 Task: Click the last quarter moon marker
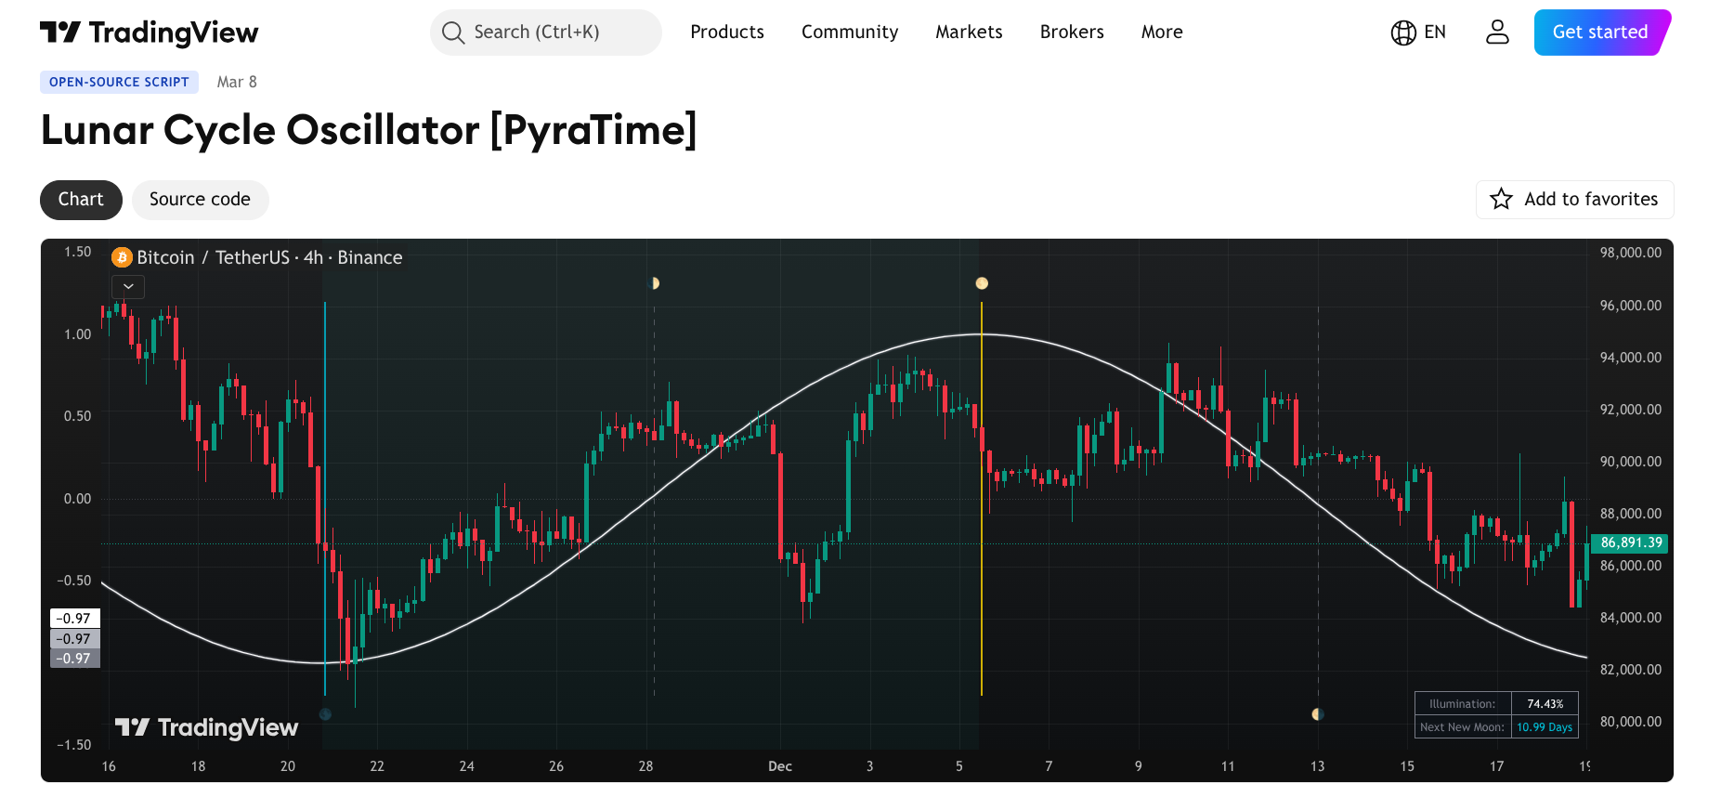point(1317,714)
